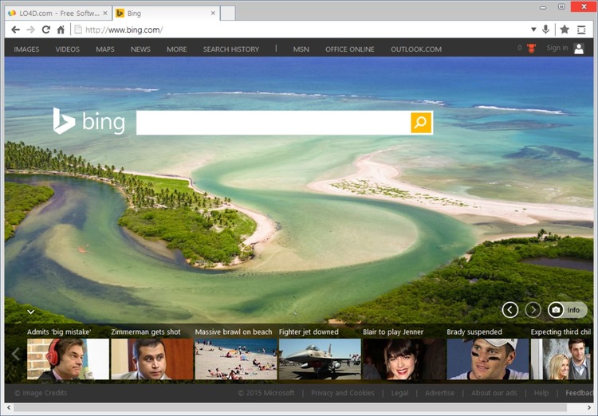
Task: Bookmark page with the star icon
Action: point(565,29)
